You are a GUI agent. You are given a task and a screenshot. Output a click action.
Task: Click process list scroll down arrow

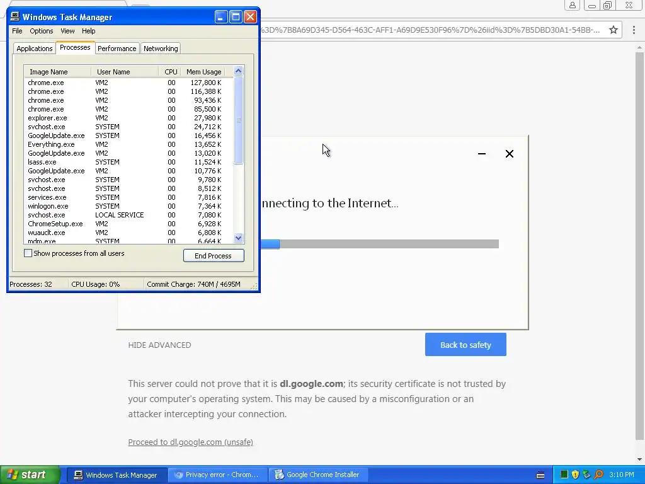[238, 238]
